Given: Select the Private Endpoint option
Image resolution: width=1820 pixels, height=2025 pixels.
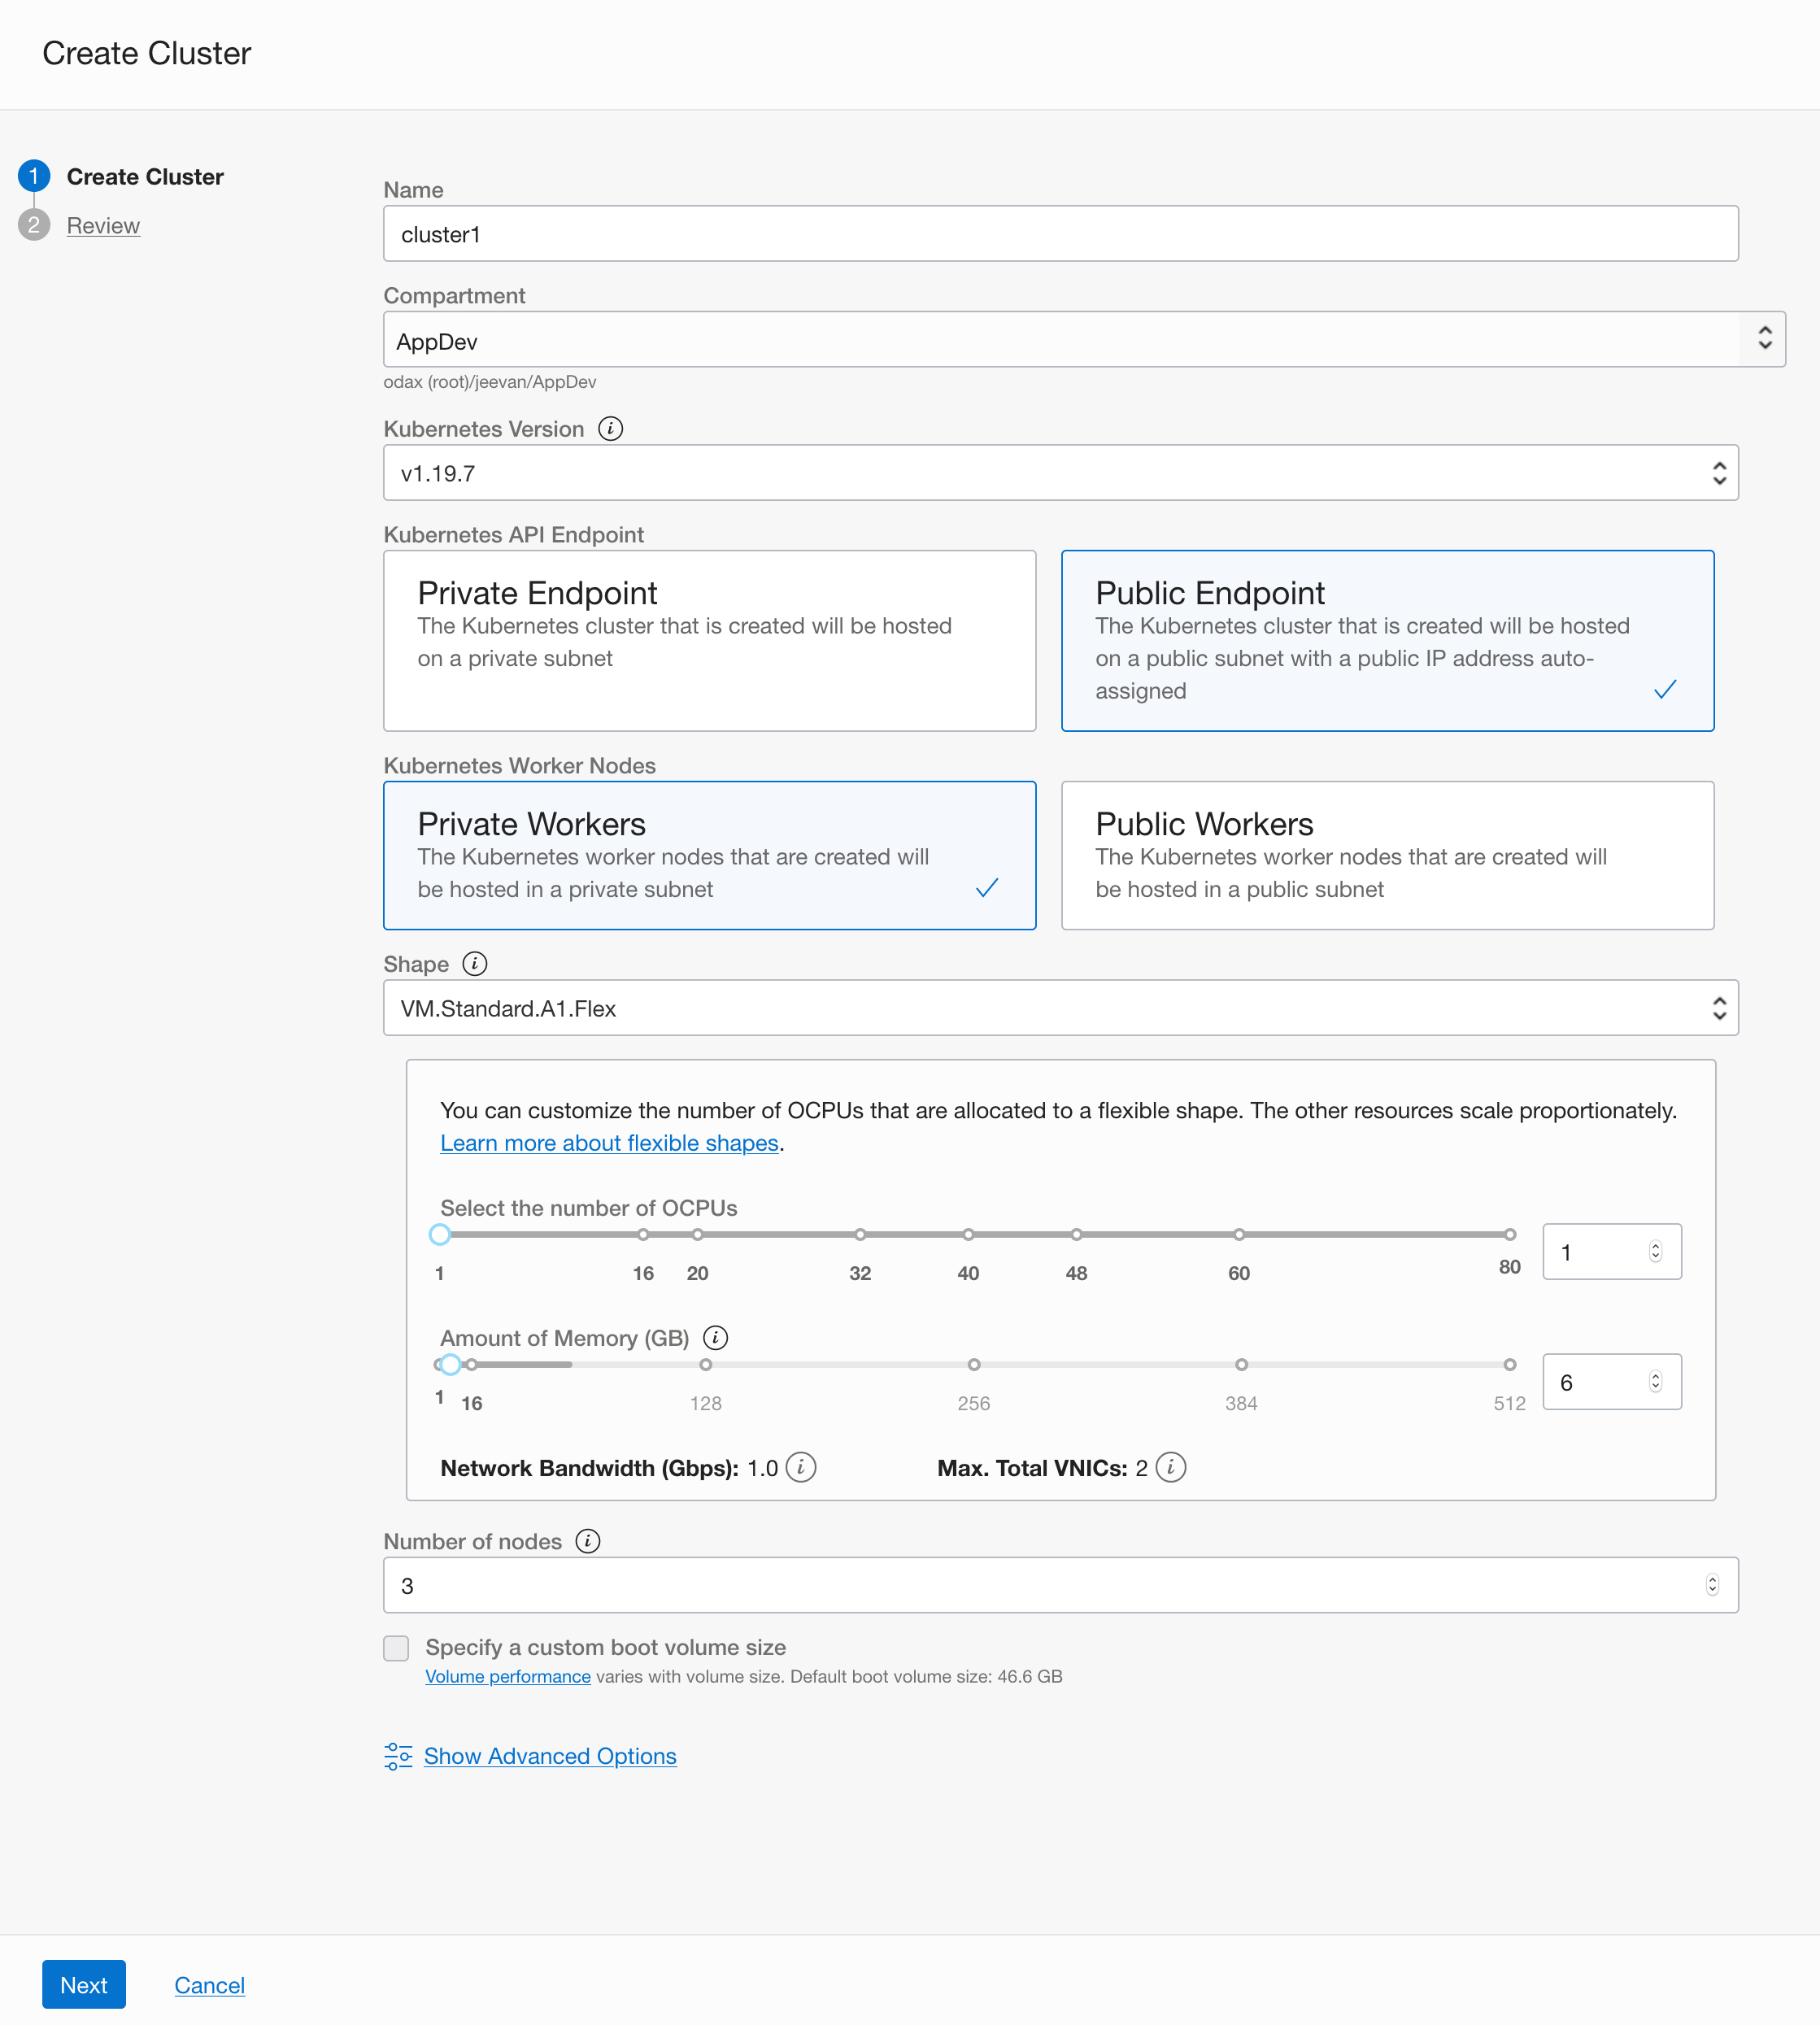Looking at the screenshot, I should point(709,640).
